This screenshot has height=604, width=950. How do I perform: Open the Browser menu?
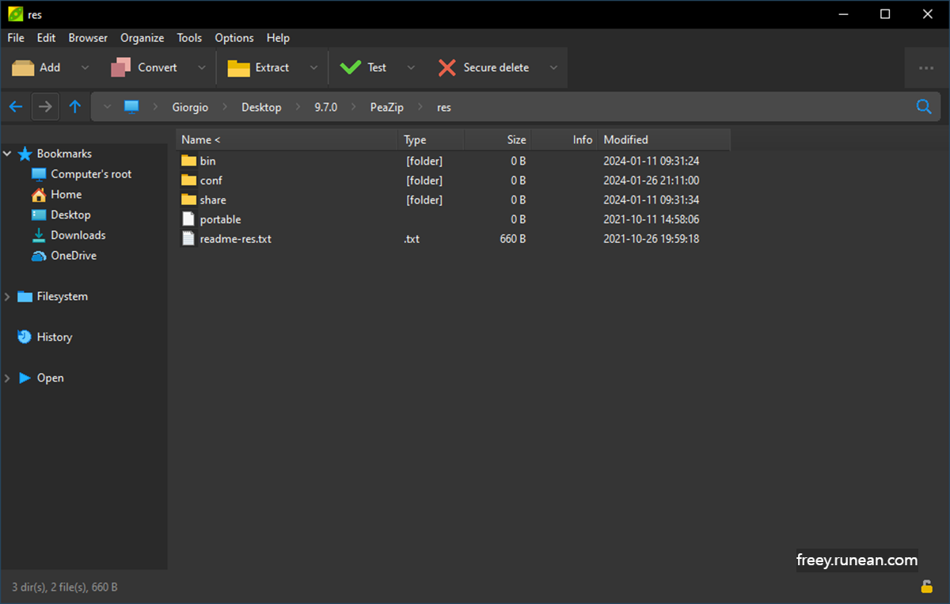(88, 38)
